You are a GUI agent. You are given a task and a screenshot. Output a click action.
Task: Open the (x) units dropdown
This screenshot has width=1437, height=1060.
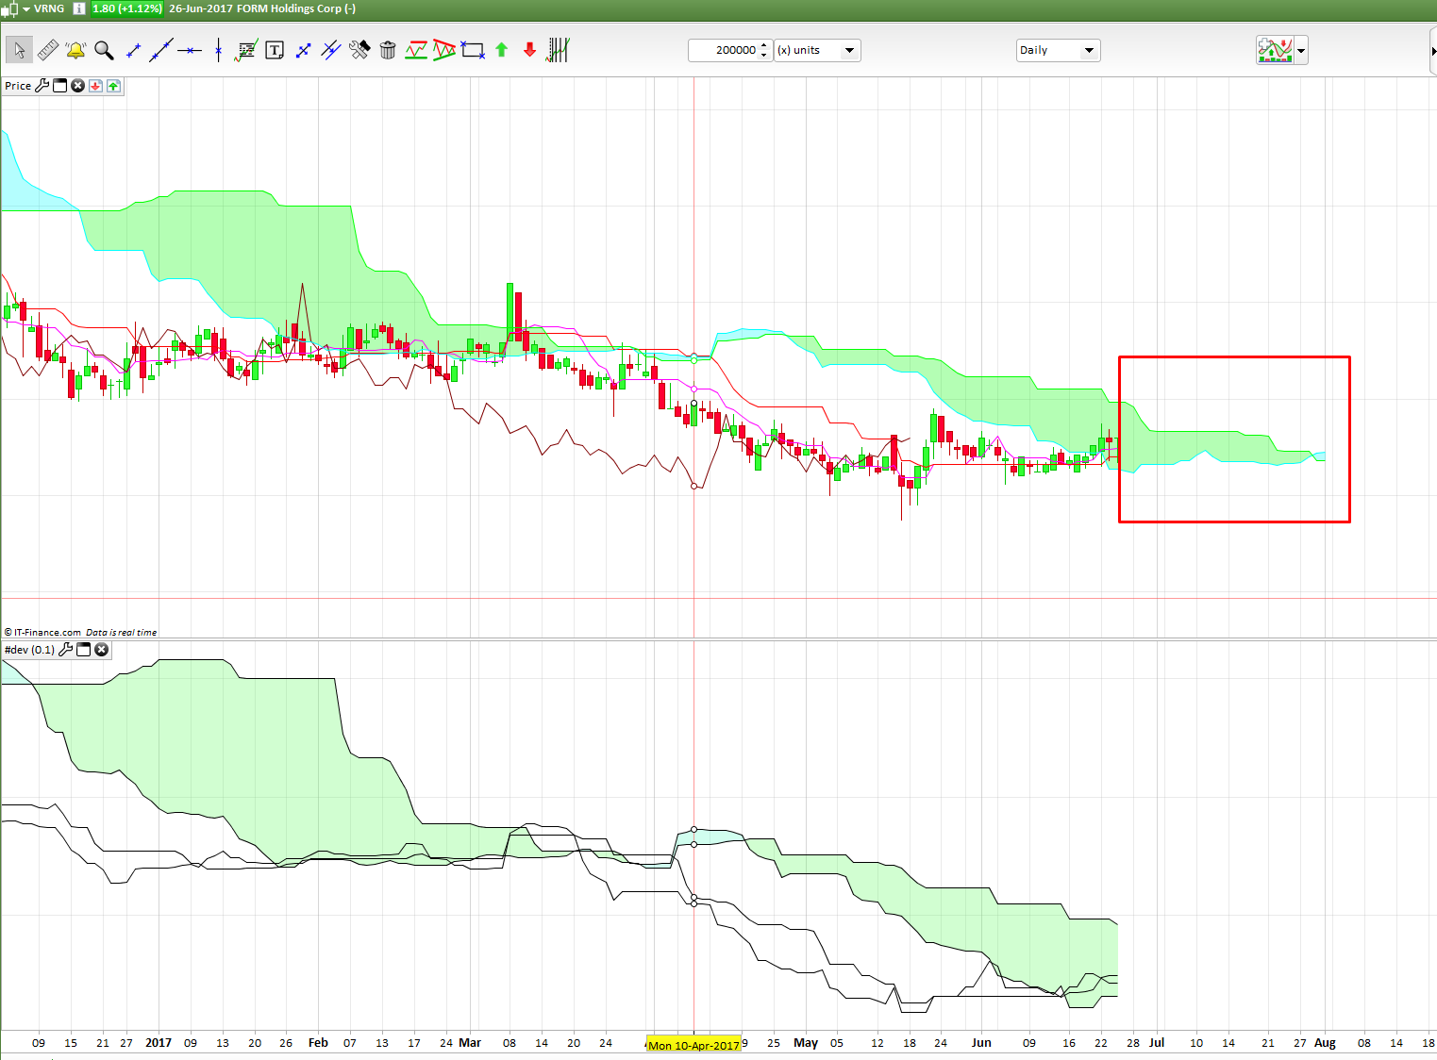click(817, 50)
